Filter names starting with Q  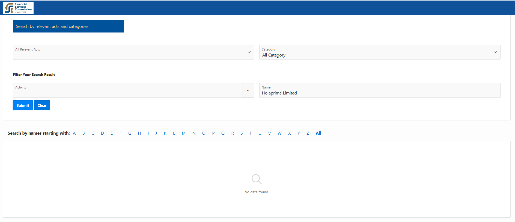pyautogui.click(x=223, y=133)
